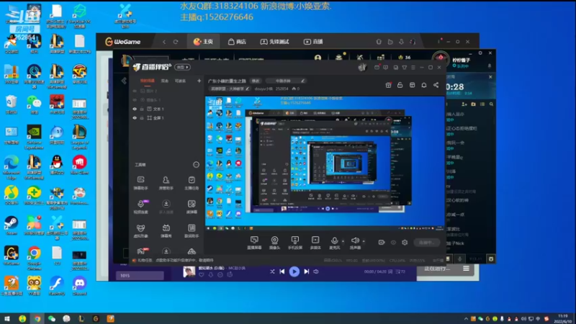Toggle visibility of the 全屏 1 layer

135,118
